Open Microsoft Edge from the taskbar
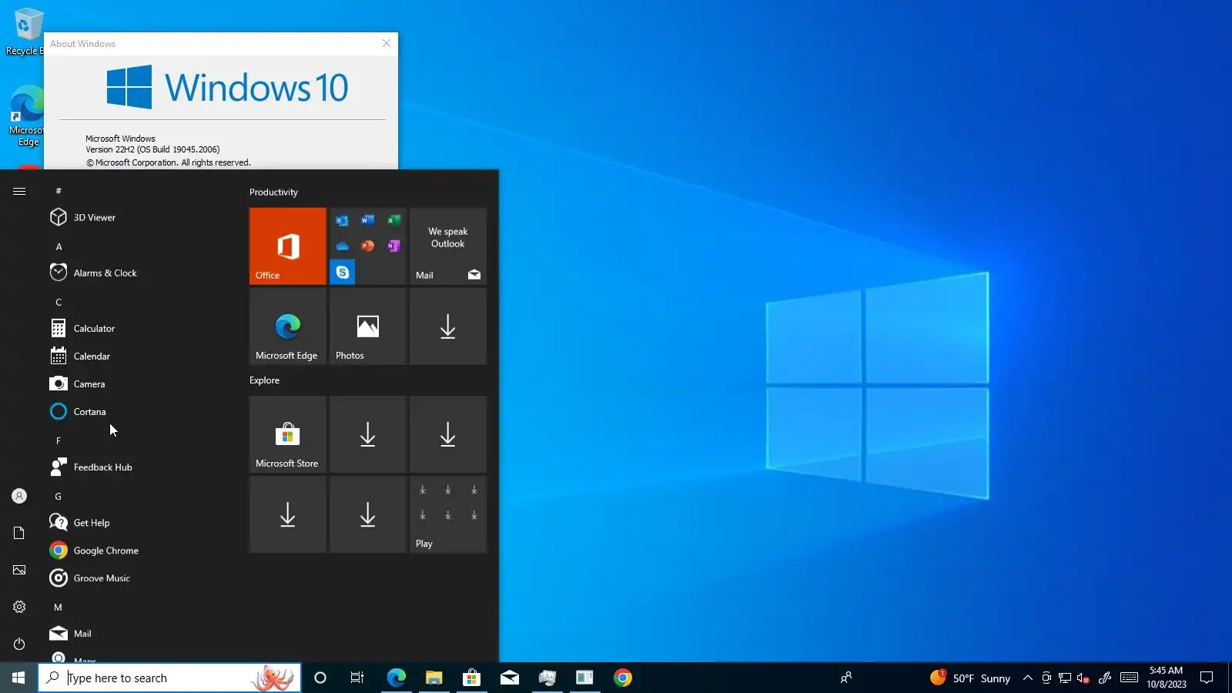 coord(396,678)
